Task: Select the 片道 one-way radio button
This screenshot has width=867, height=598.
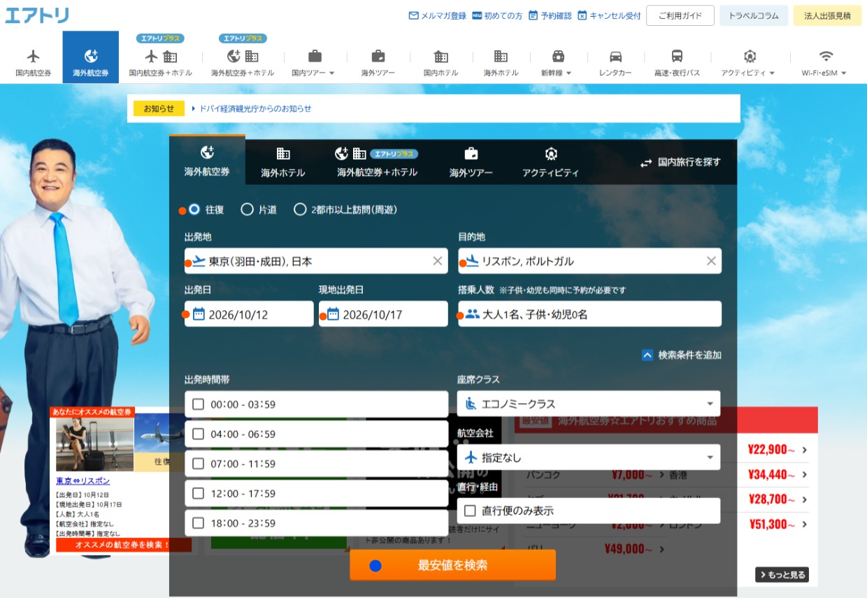Action: tap(247, 209)
